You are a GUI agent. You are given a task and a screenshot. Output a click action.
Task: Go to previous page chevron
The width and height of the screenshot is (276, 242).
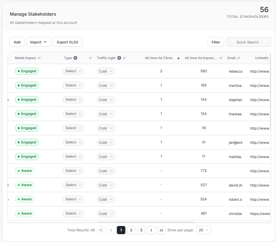111,230
